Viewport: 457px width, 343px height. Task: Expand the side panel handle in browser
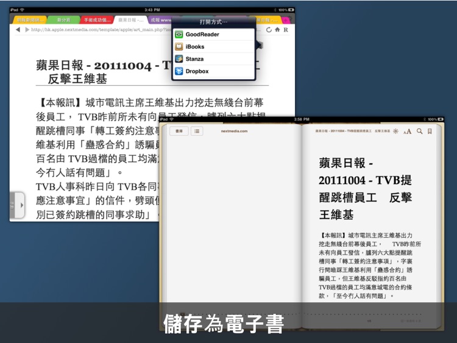[18, 205]
